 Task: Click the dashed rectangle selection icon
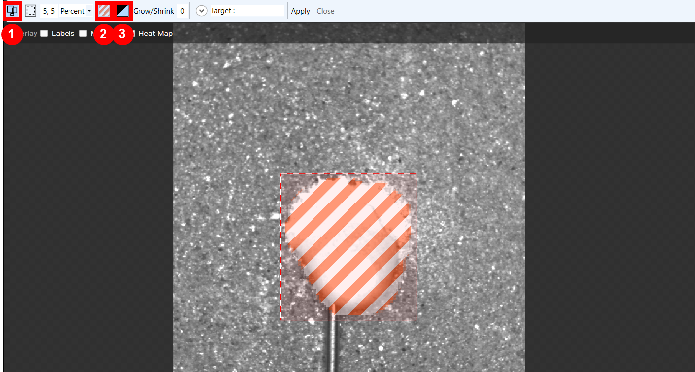(x=31, y=11)
